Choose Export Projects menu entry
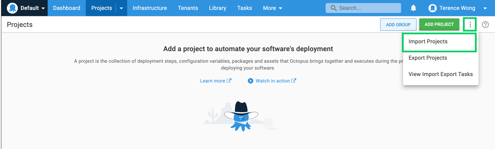The width and height of the screenshot is (495, 149). pyautogui.click(x=427, y=58)
